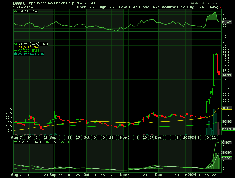
Task: Click the 'Nasdaq GM' exchange label
Action: (x=86, y=3)
